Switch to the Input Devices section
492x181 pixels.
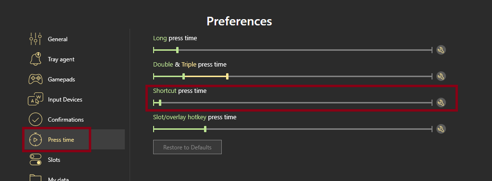point(65,100)
